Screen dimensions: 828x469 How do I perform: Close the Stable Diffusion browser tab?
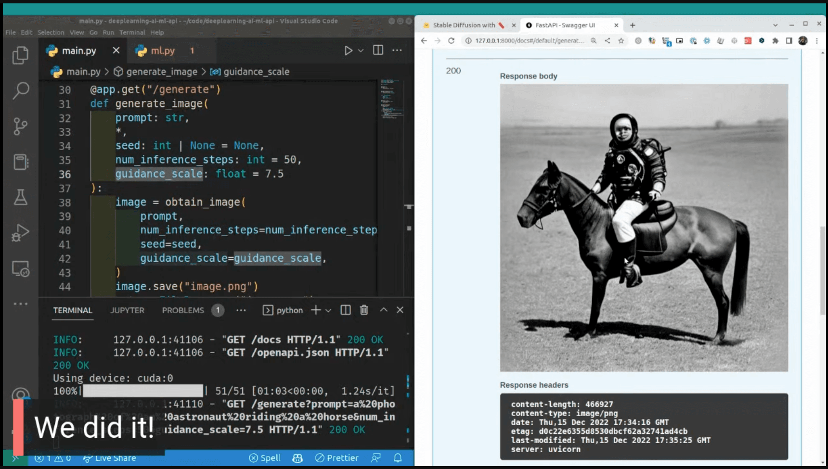click(x=514, y=25)
